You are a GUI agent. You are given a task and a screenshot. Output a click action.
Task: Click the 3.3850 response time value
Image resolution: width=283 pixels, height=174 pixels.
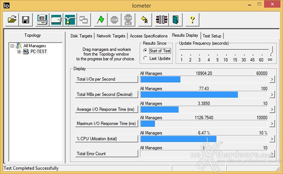click(204, 103)
